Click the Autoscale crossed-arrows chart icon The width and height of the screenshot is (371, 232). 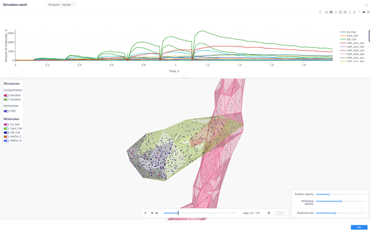pyautogui.click(x=350, y=12)
